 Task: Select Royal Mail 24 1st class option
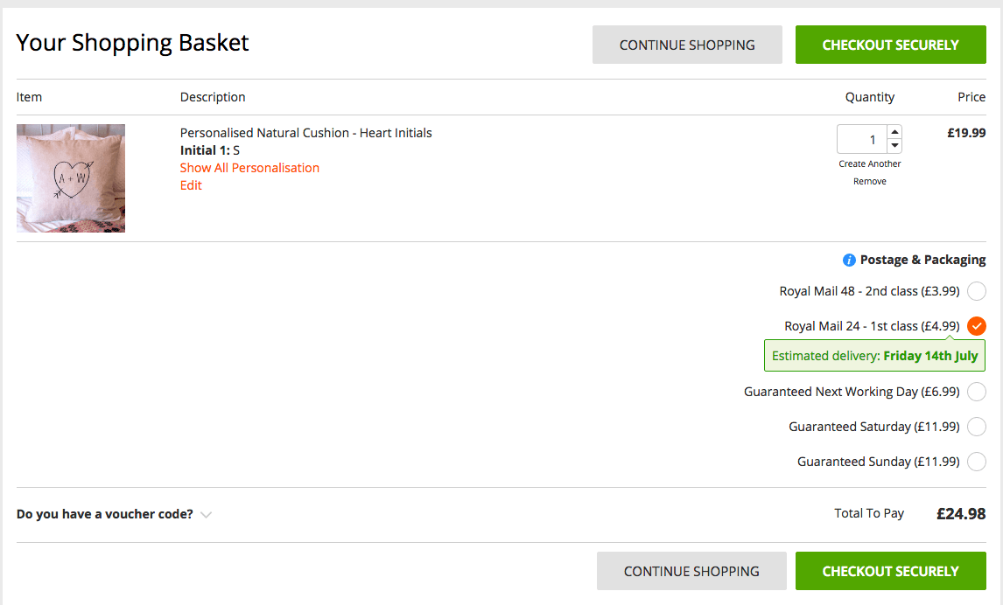click(977, 326)
